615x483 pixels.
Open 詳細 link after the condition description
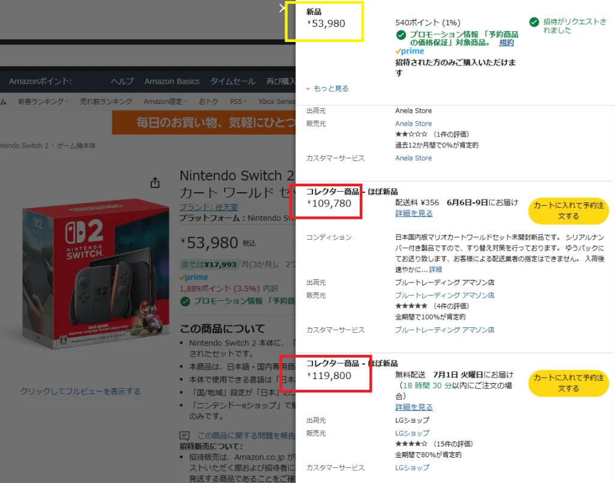pos(435,269)
